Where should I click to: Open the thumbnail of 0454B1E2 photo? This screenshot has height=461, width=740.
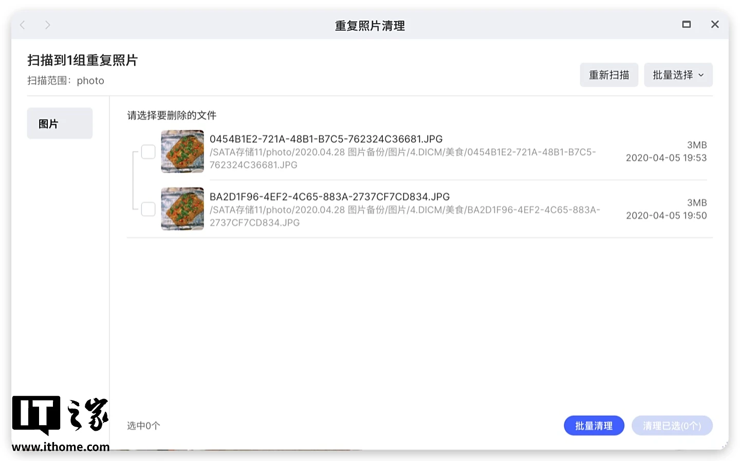(182, 151)
